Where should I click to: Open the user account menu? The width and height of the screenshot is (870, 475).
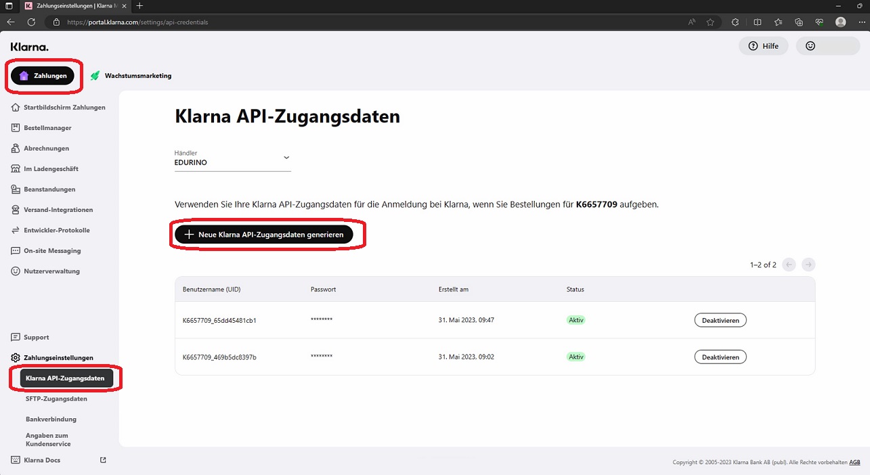(827, 46)
